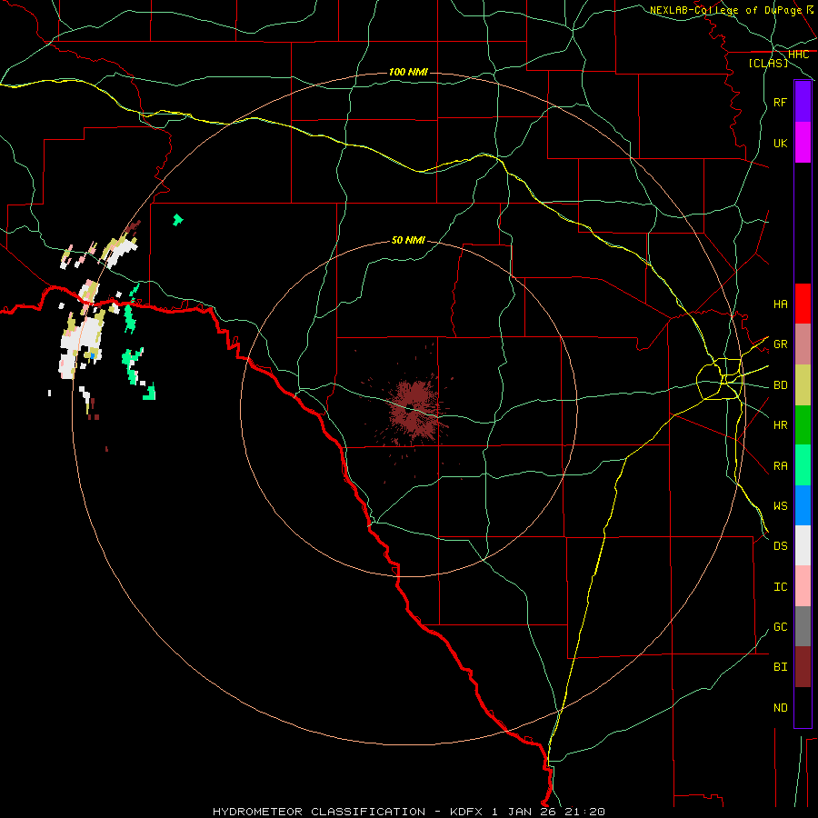
Task: Click the "GR" legend label
Action: pos(781,344)
